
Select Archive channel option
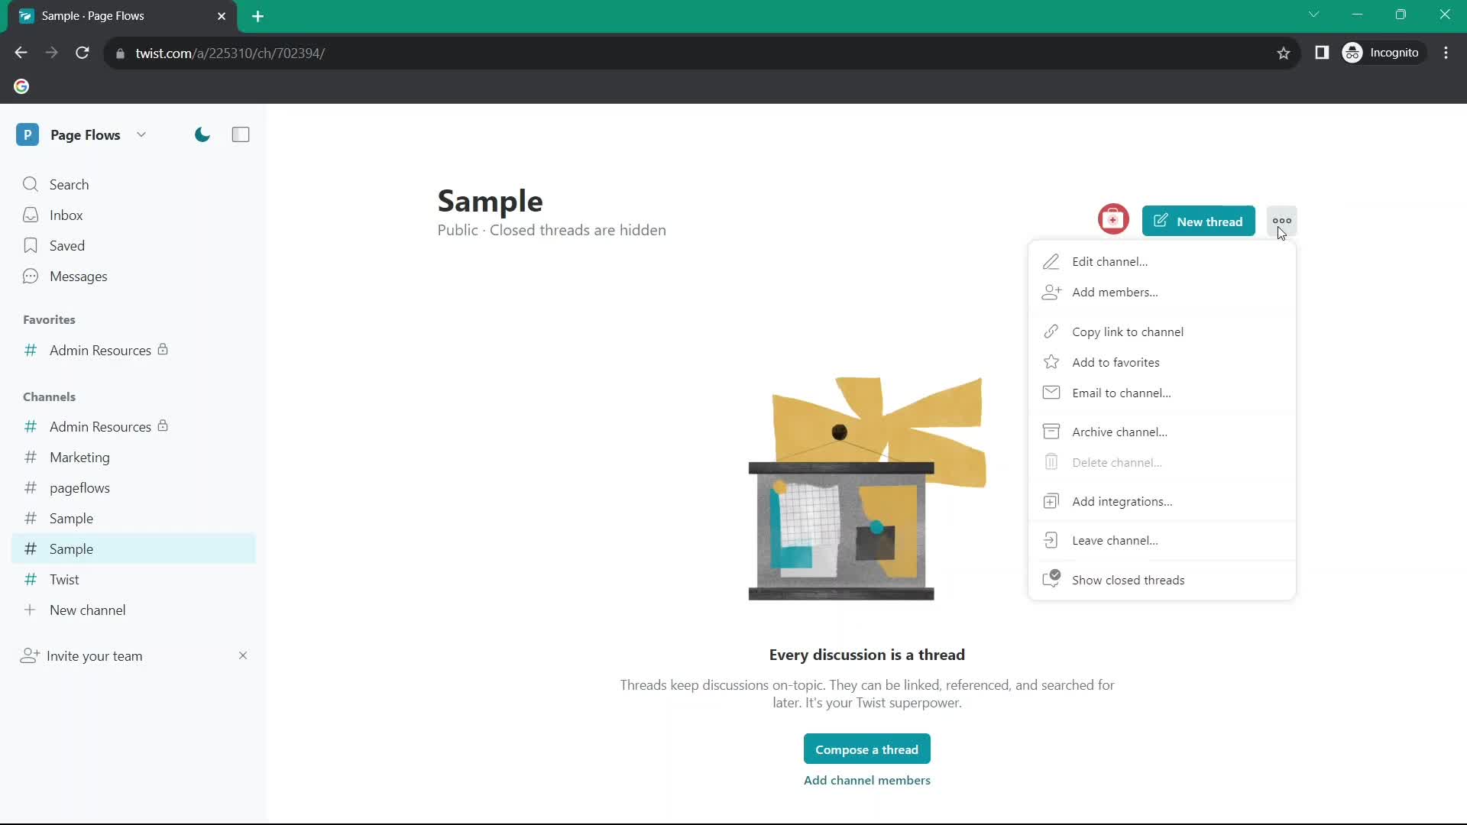click(x=1119, y=431)
